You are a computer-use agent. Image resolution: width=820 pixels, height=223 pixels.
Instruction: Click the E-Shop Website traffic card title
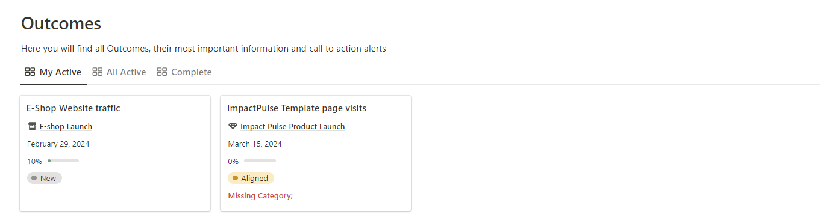click(74, 108)
